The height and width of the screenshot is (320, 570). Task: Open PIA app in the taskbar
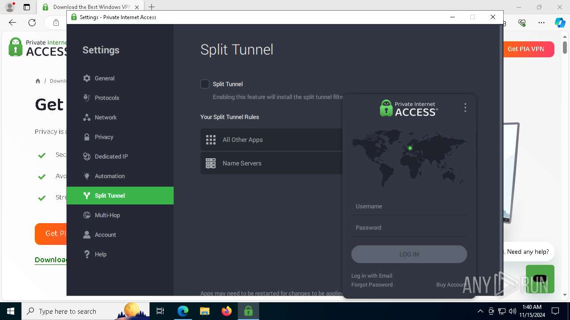(x=248, y=311)
